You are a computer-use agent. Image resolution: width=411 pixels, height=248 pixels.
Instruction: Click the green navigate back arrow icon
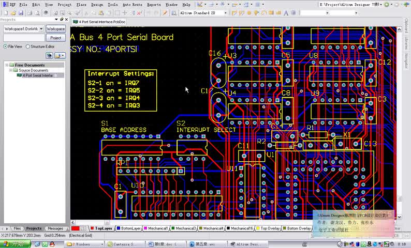[387, 5]
